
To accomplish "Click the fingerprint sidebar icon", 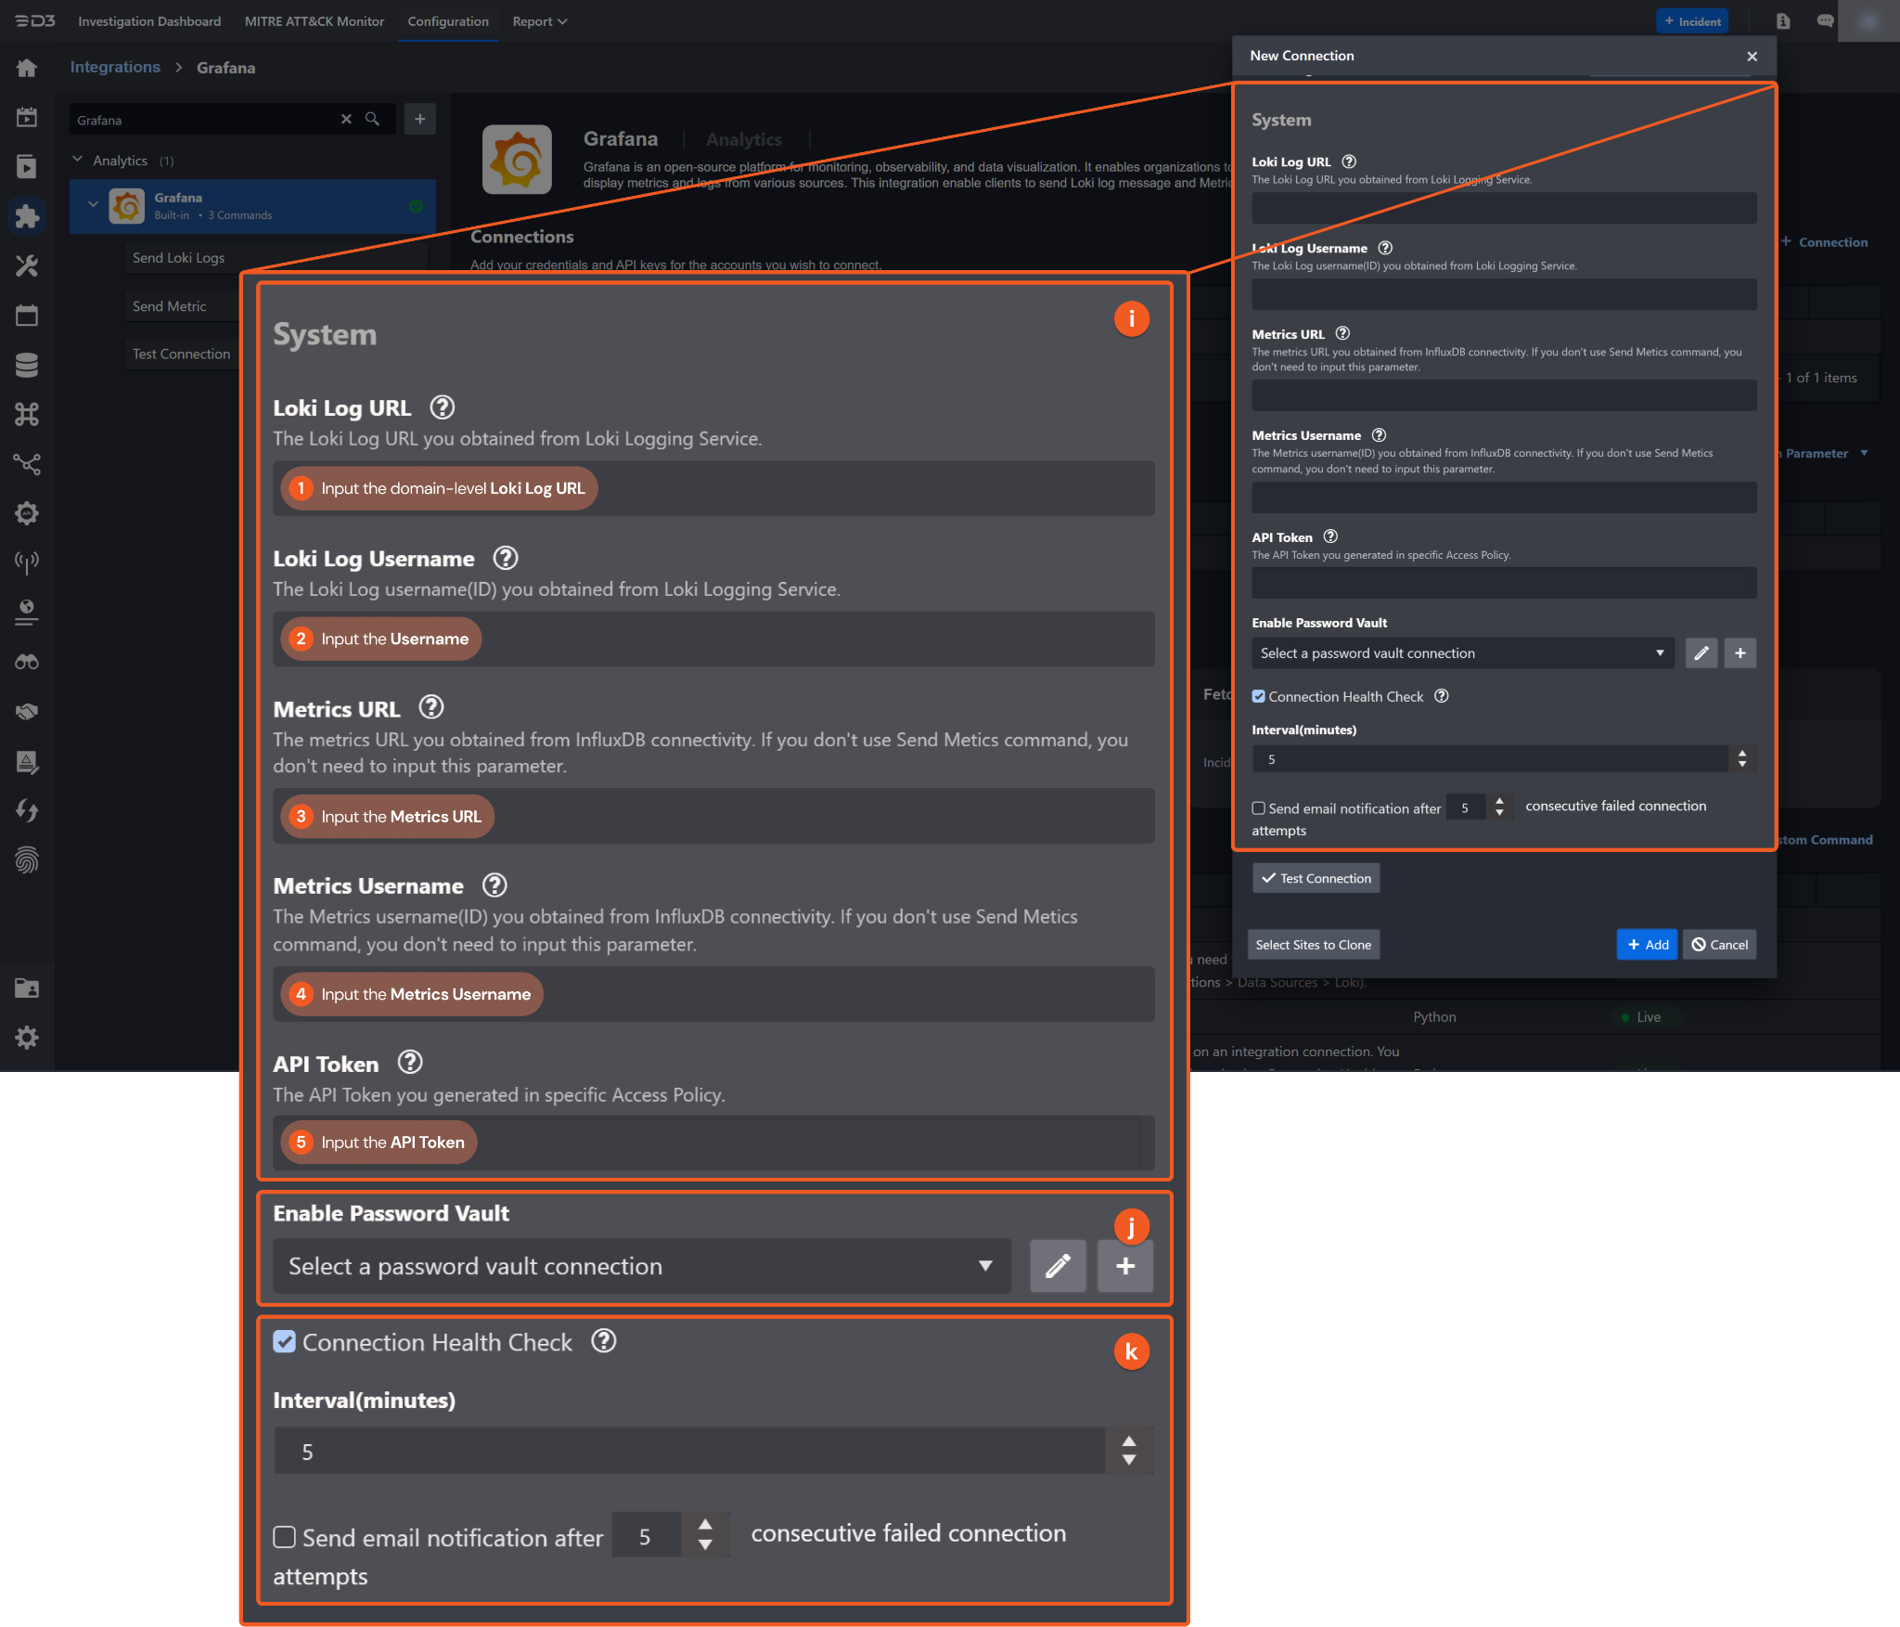I will [27, 860].
